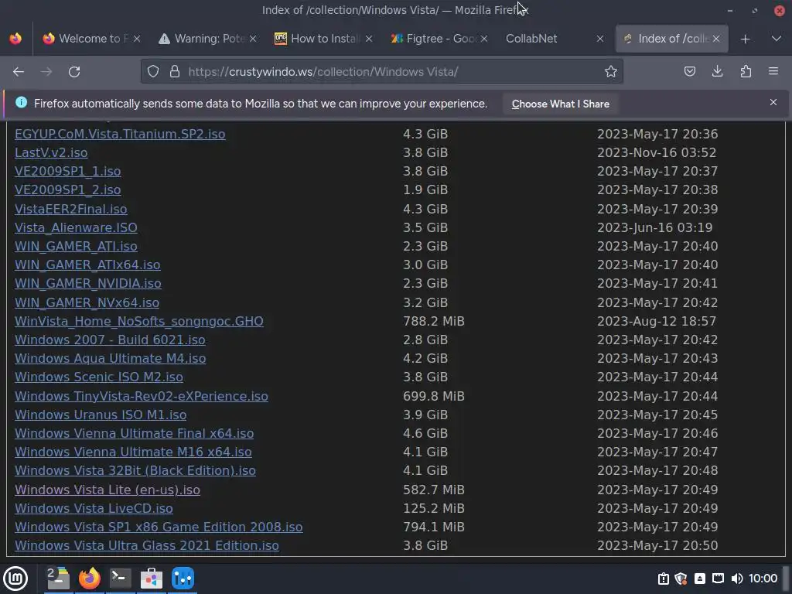Screen dimensions: 792x594
Task: Open the tracking protection shield icon
Action: [x=153, y=72]
